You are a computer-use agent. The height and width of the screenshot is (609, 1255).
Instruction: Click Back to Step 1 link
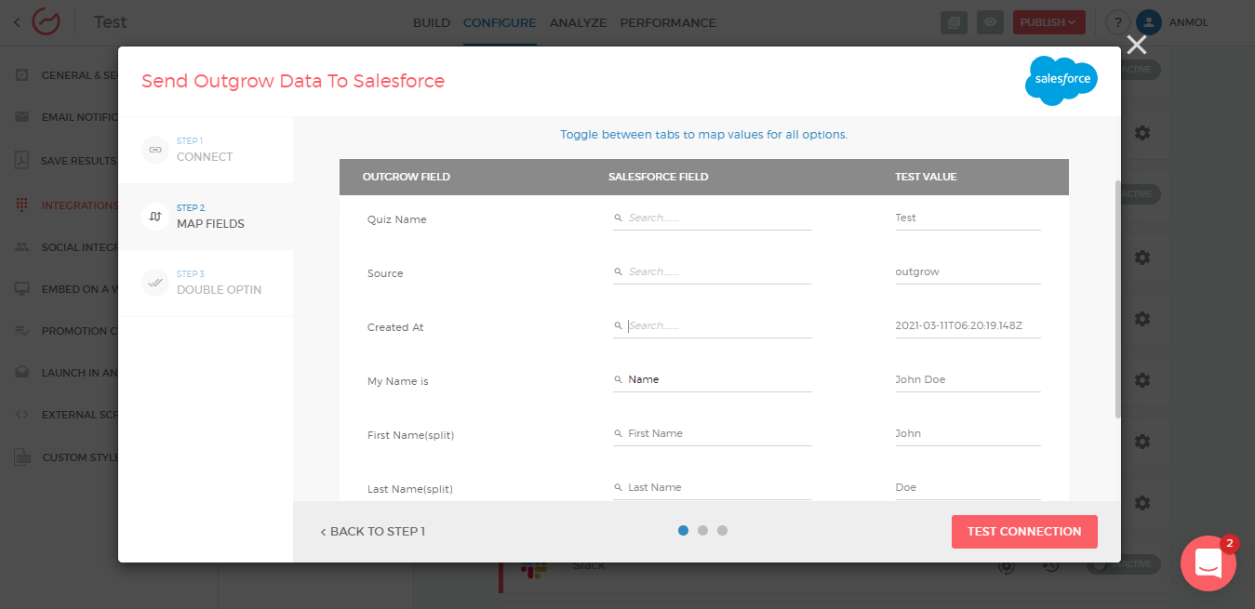[x=372, y=532]
